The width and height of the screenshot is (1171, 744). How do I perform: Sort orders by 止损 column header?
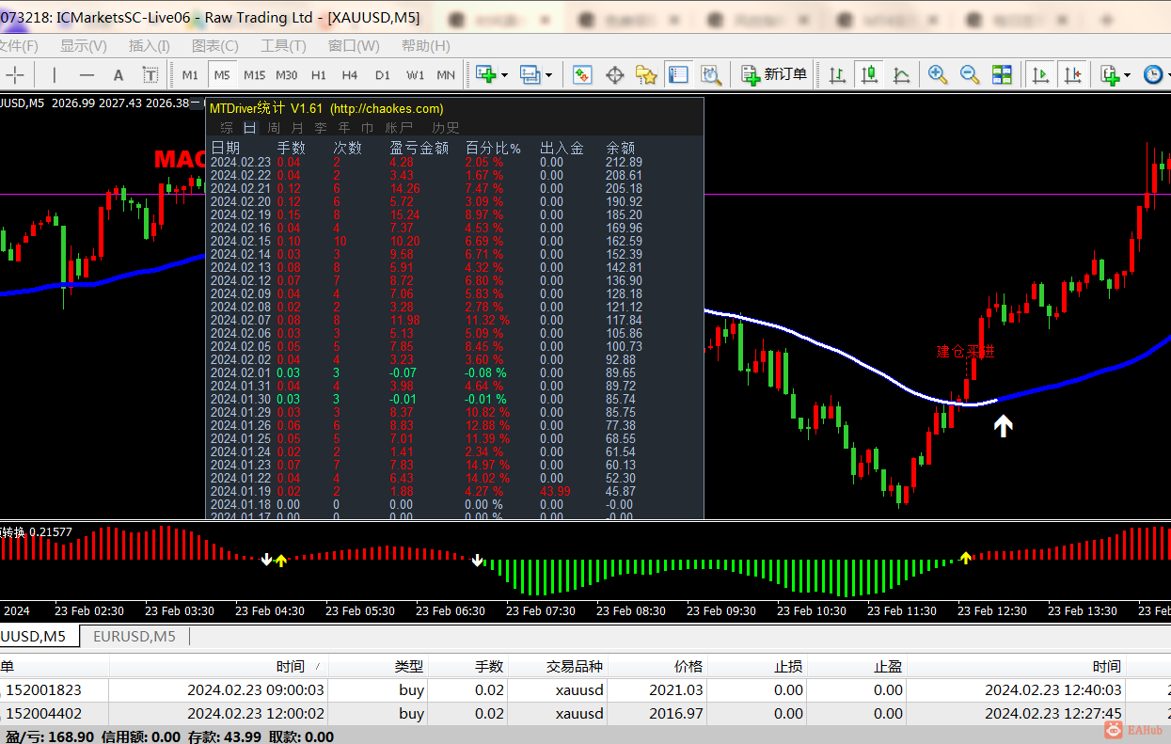coord(787,666)
